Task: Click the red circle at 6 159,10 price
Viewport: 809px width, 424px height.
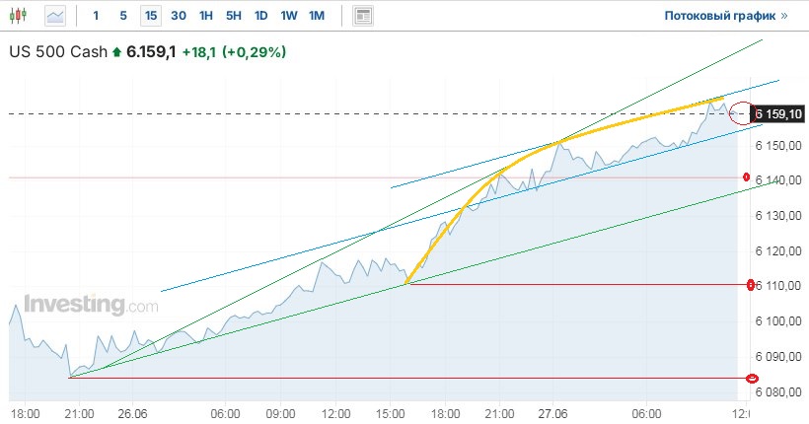Action: pos(743,113)
